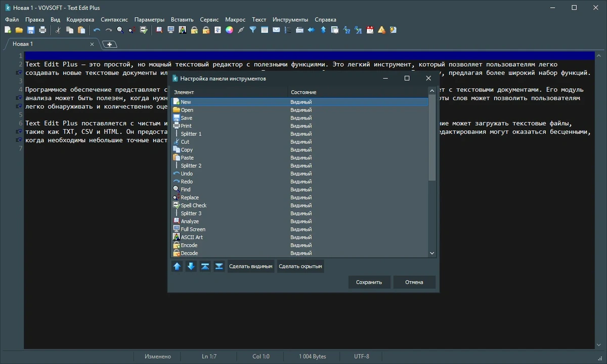Select the Splitter 2 row in list
Viewport: 607px width, 364px height.
coord(300,166)
